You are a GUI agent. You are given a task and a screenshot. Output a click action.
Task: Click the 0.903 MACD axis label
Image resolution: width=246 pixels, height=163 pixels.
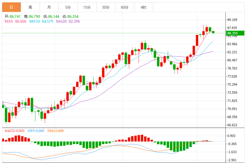pyautogui.click(x=231, y=136)
